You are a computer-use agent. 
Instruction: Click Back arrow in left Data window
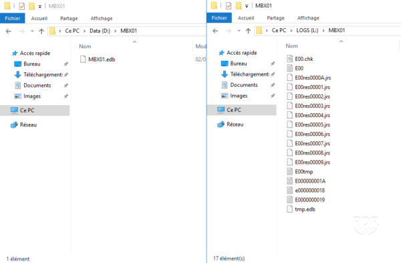pos(9,31)
